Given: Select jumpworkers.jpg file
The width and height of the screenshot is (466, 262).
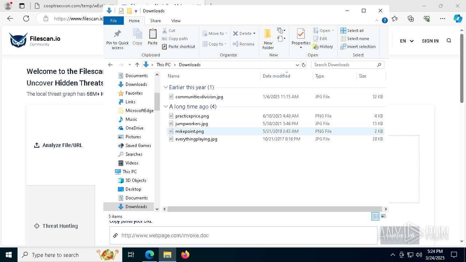Looking at the screenshot, I should tap(191, 124).
